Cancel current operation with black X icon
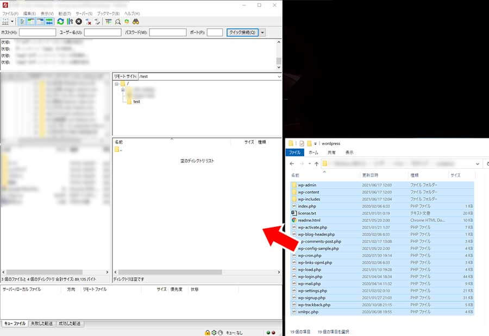 [79, 22]
